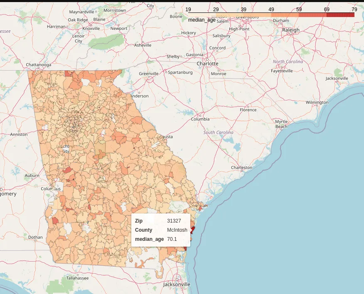Click the Columbia city label
Image resolution: width=364 pixels, height=294 pixels.
pos(200,119)
